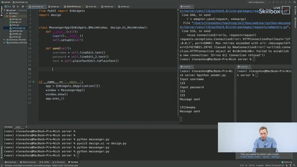The height and width of the screenshot is (167, 297).
Task: Expand External Libraries node
Action: [x=5, y=40]
